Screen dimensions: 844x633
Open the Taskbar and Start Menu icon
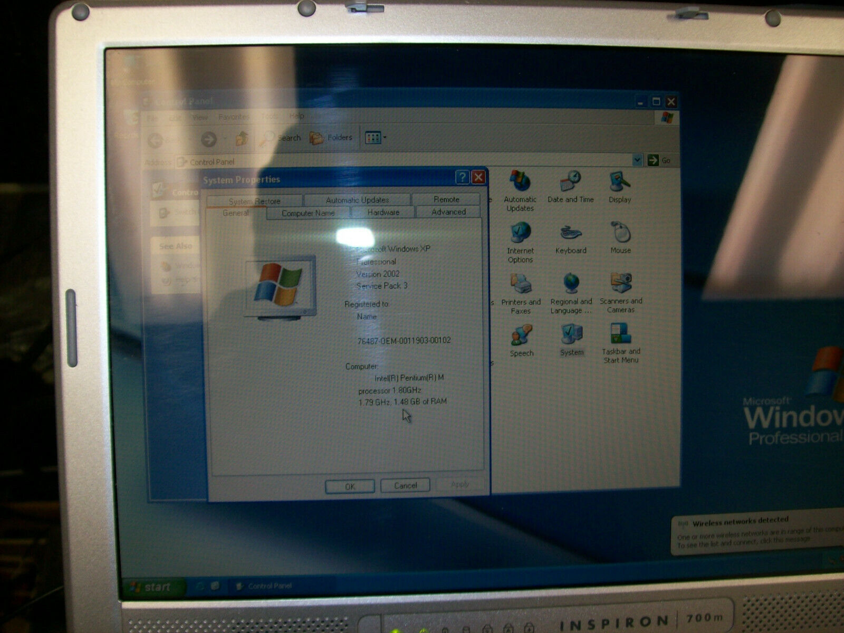pyautogui.click(x=621, y=343)
